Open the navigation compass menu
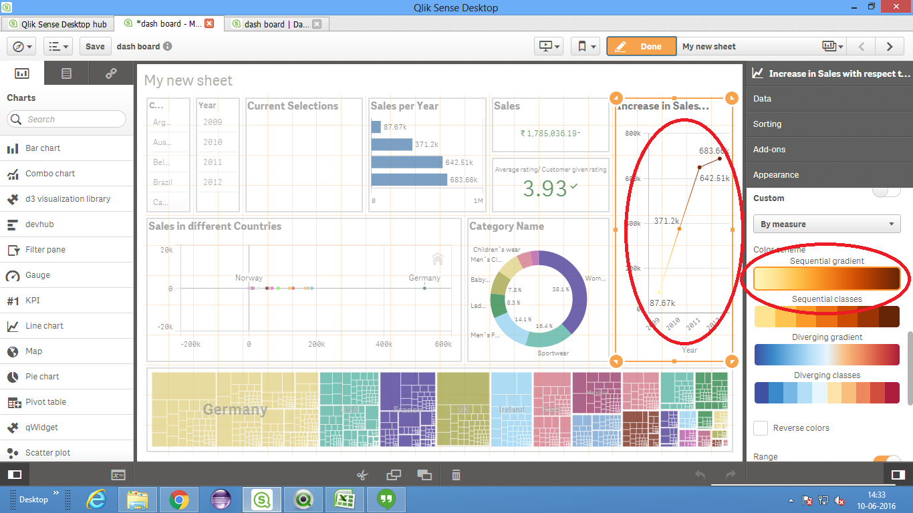Screen dimensions: 913x513 [x=21, y=46]
